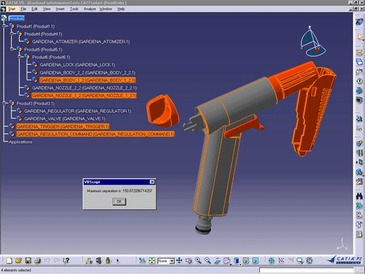Select highlighted GARDENA_NOZZLE_1_2 tree entry
This screenshot has width=365, height=274.
click(84, 96)
